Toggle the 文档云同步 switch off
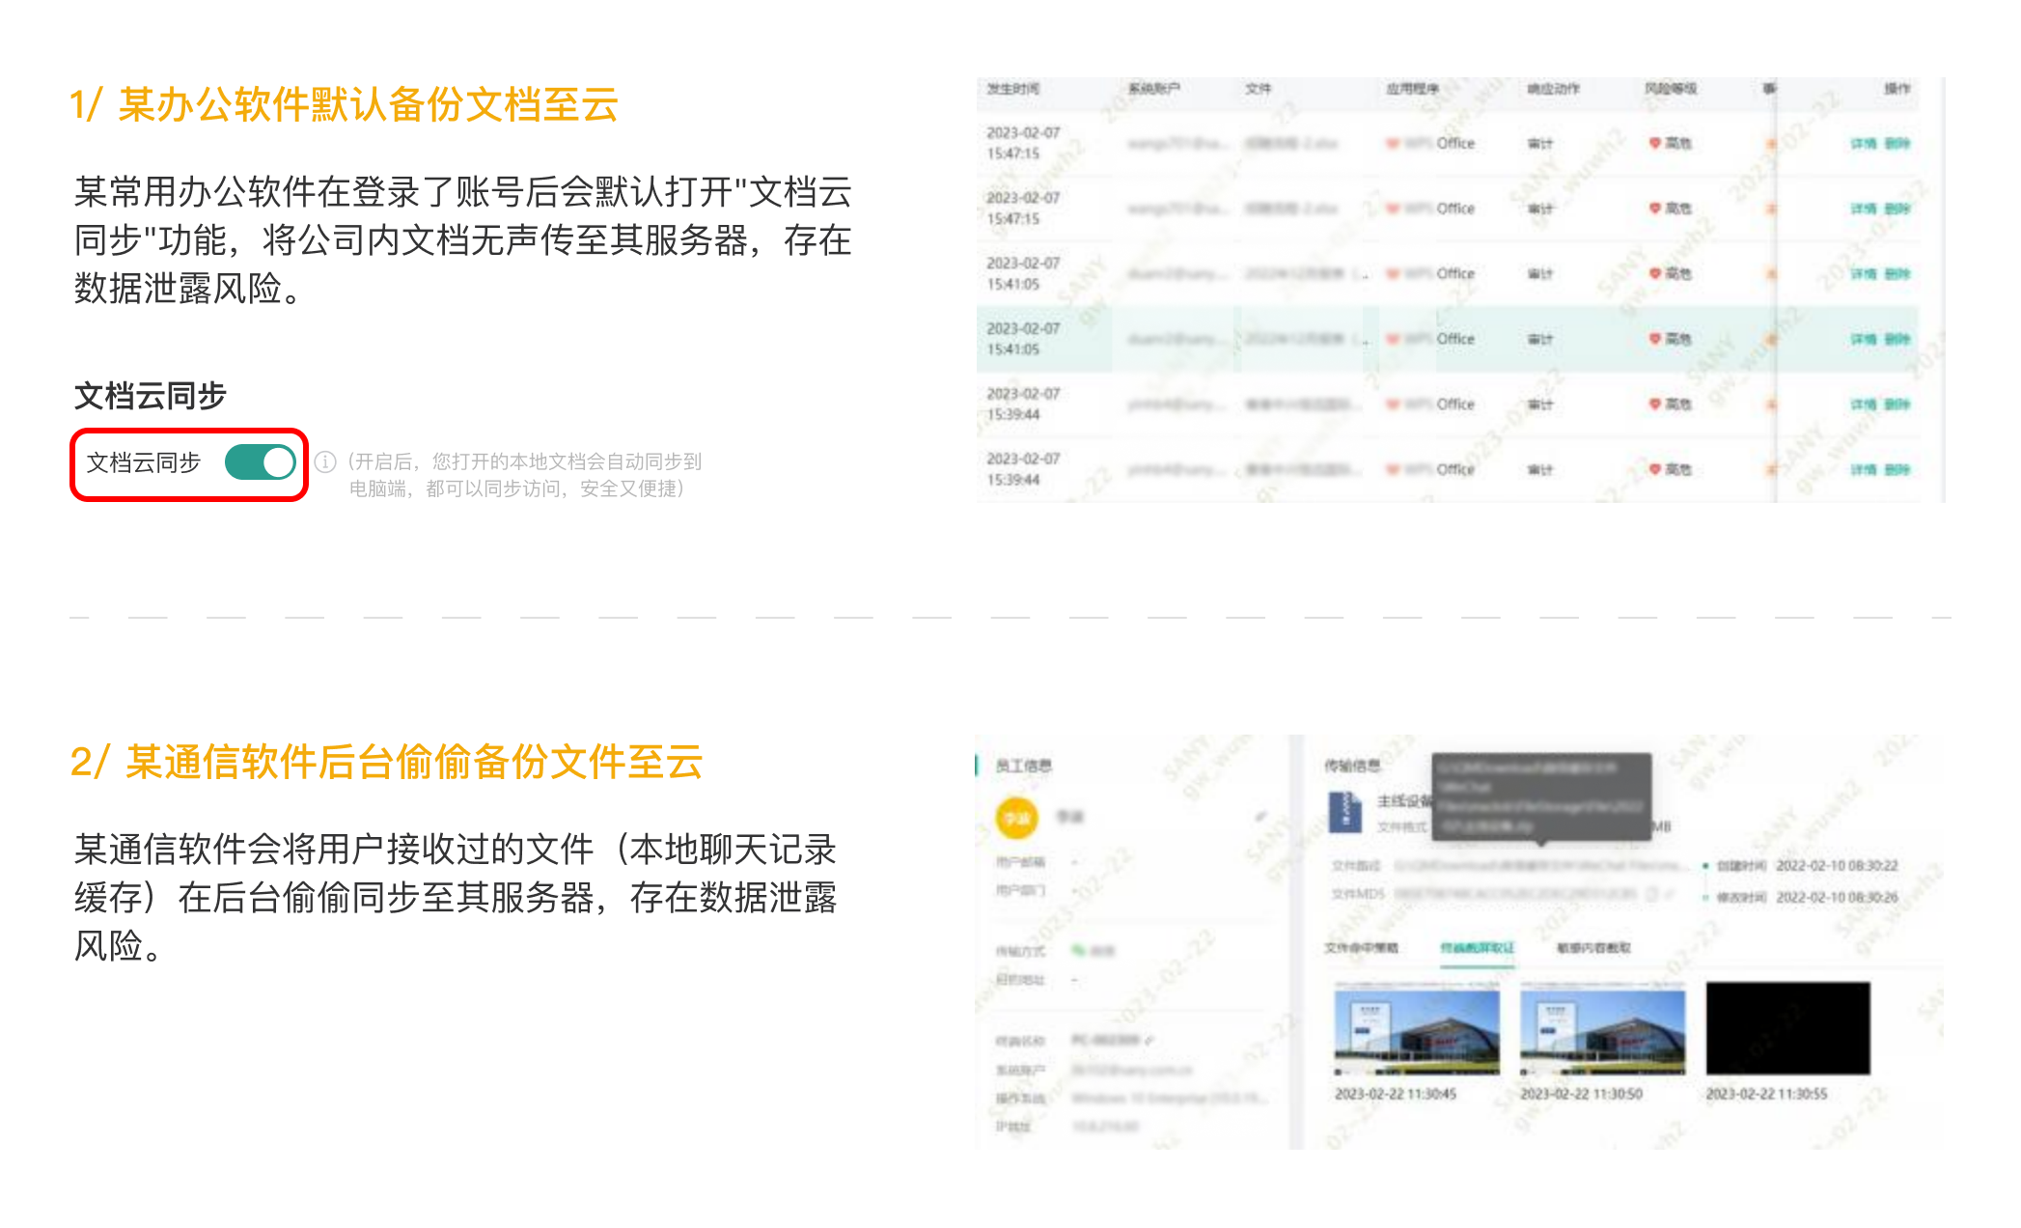This screenshot has width=2021, height=1228. (x=261, y=462)
